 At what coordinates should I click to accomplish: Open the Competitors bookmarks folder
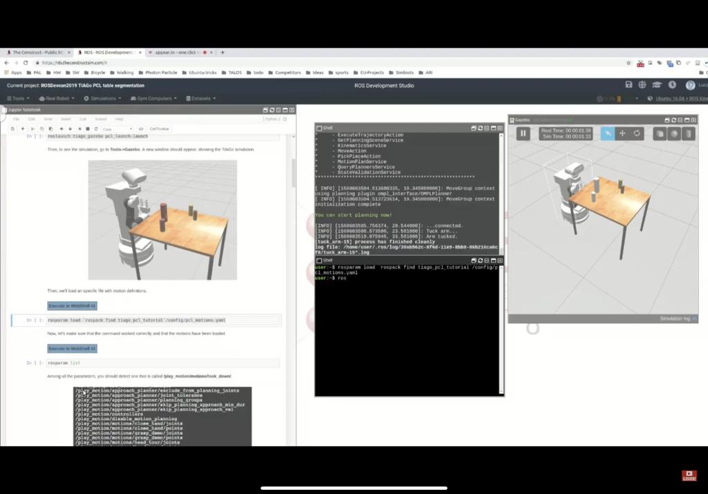tap(284, 73)
